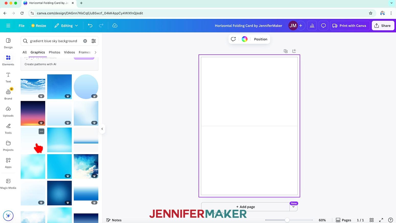Enter fullscreen presentation mode
The height and width of the screenshot is (223, 396).
click(381, 220)
